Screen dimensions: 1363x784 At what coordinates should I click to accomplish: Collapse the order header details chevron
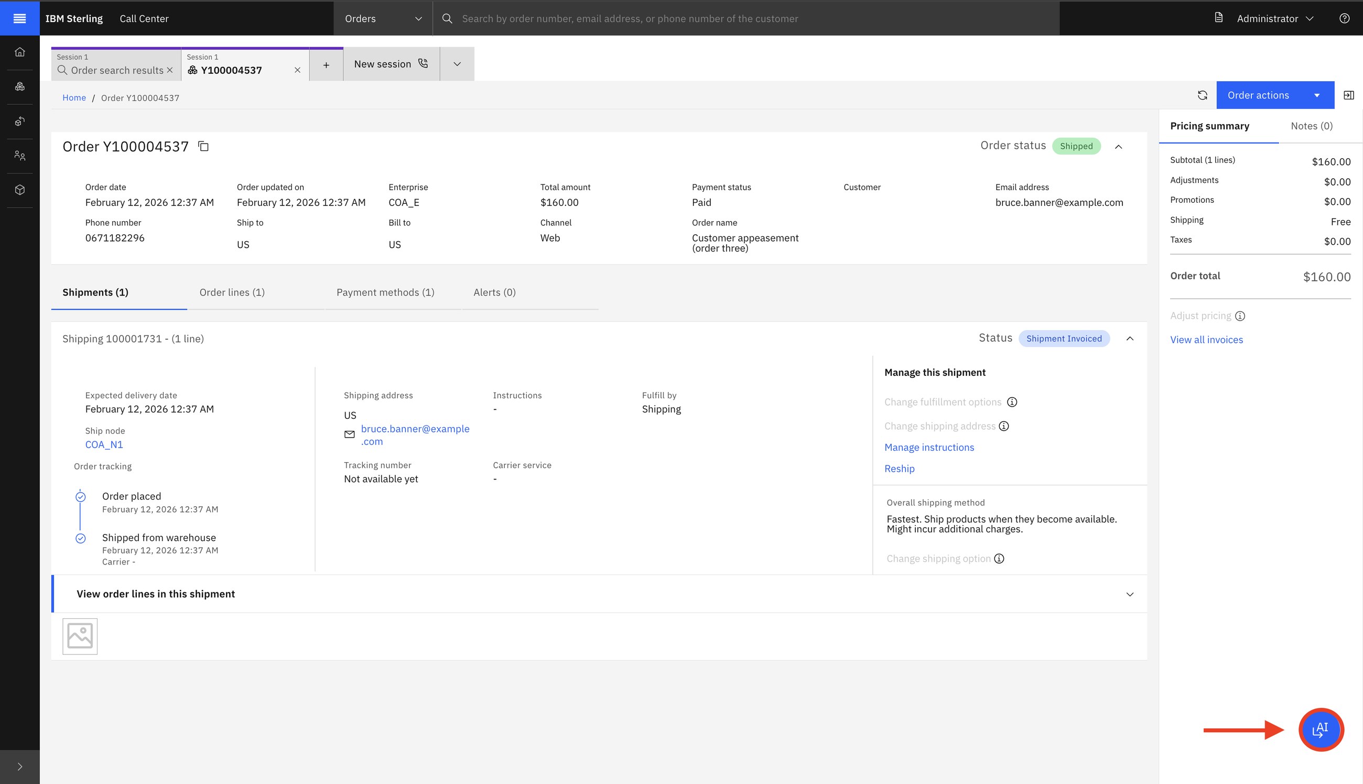tap(1119, 146)
